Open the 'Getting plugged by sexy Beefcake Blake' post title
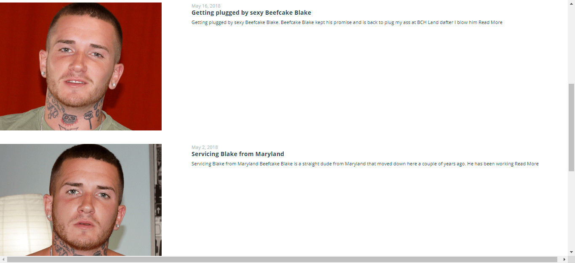The height and width of the screenshot is (263, 575). coord(251,13)
